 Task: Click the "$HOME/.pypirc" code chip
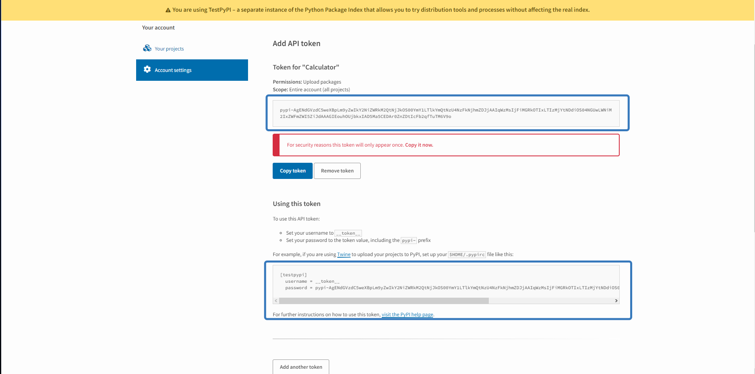click(467, 254)
